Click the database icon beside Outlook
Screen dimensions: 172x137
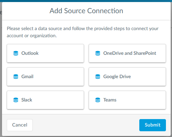click(16, 53)
